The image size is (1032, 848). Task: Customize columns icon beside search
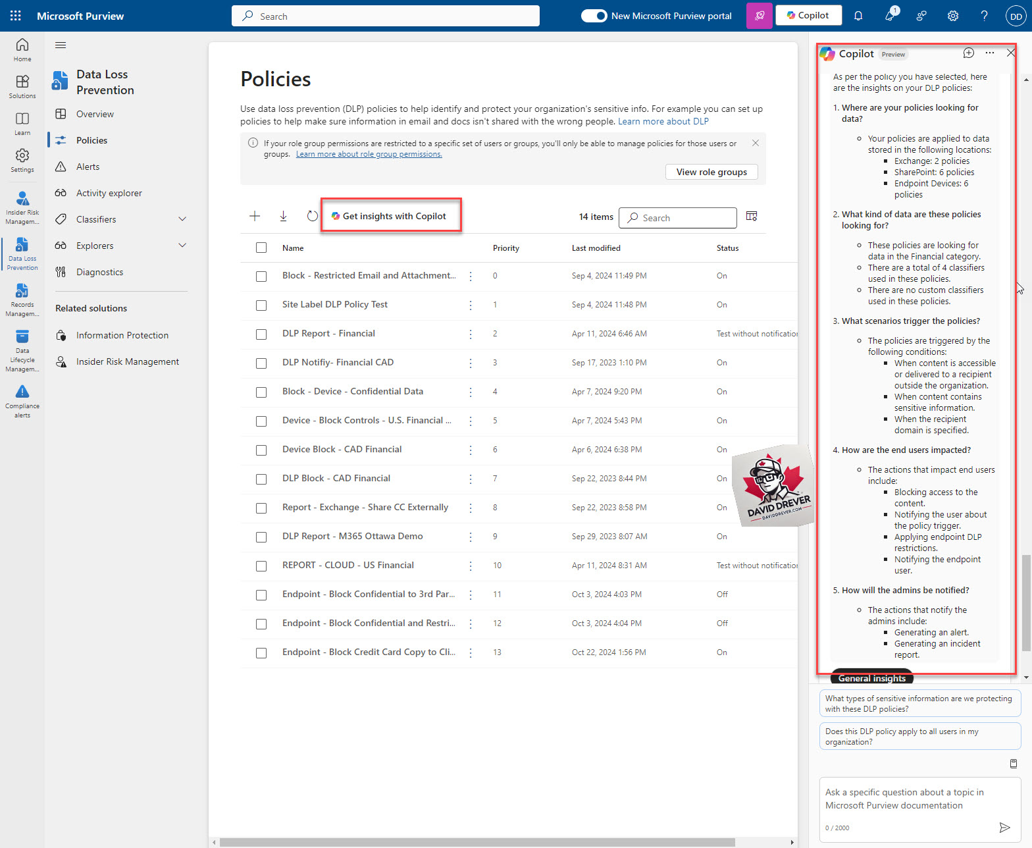click(x=752, y=216)
